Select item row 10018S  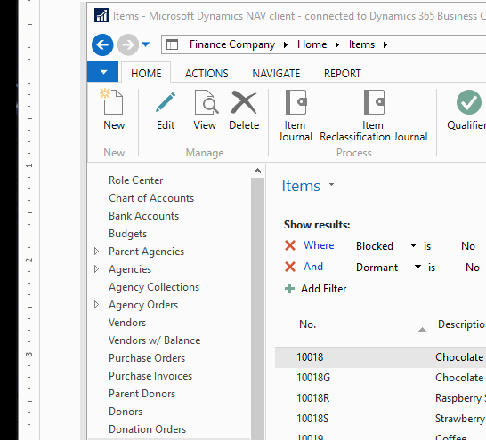(380, 419)
